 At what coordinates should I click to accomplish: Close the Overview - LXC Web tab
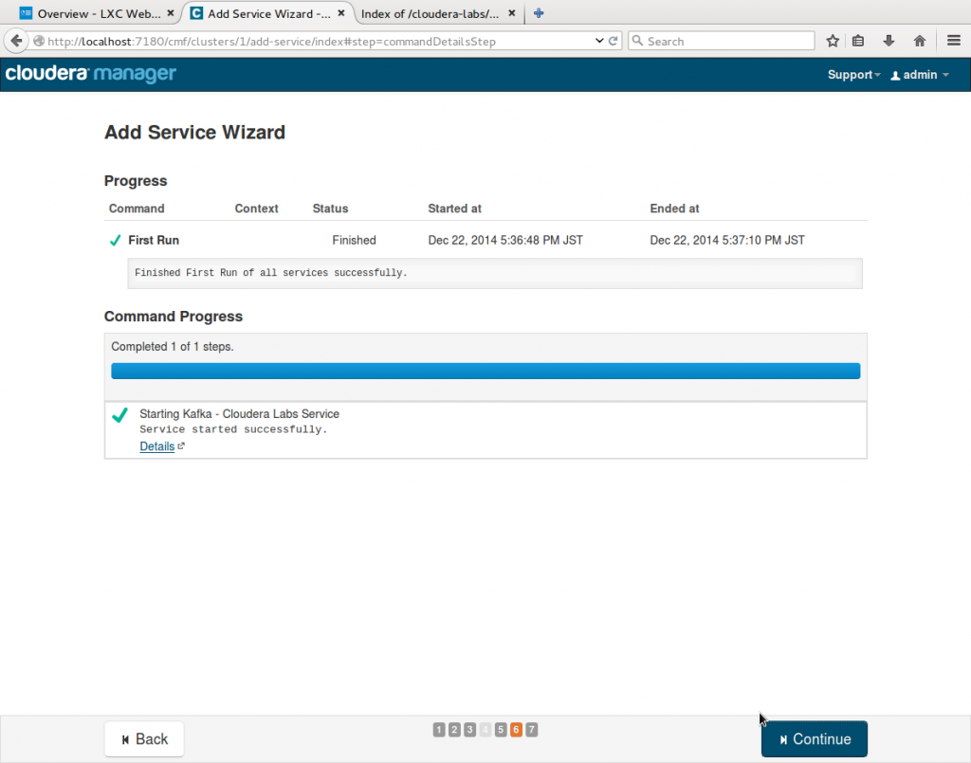[171, 13]
